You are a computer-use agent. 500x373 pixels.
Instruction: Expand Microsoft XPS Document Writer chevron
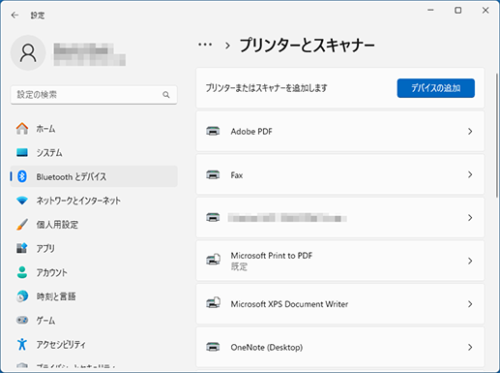coord(470,304)
